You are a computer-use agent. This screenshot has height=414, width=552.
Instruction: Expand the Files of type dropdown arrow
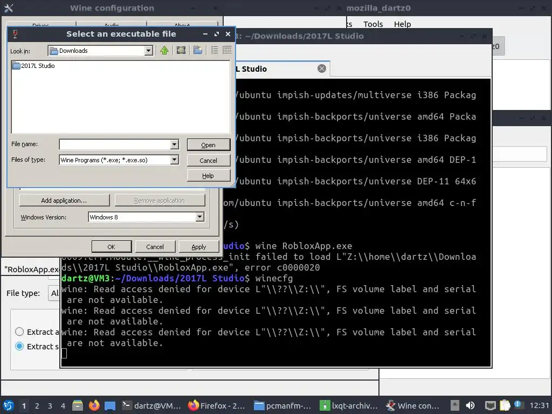point(174,160)
